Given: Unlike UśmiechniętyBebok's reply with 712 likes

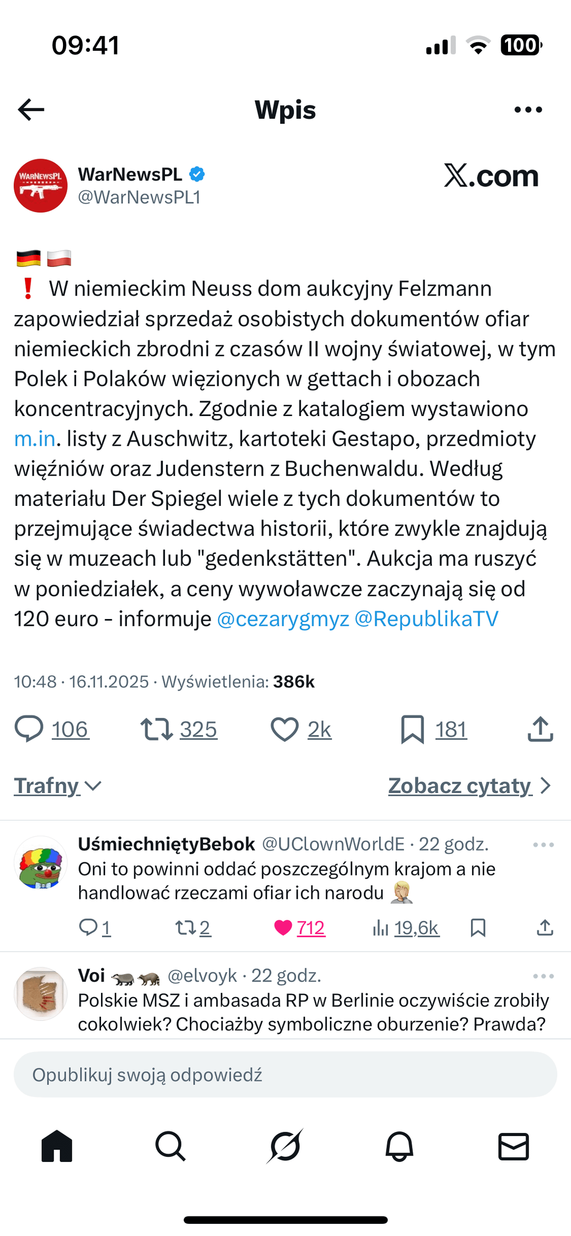Looking at the screenshot, I should tap(283, 928).
